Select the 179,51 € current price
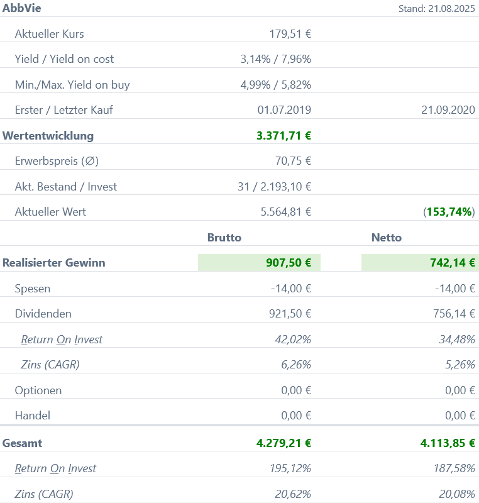Image resolution: width=479 pixels, height=503 pixels. click(290, 34)
